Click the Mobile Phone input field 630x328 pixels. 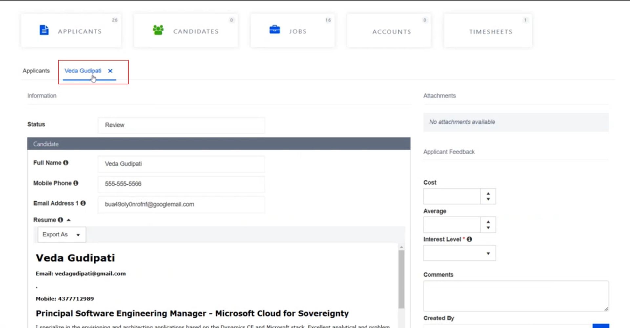[181, 184]
